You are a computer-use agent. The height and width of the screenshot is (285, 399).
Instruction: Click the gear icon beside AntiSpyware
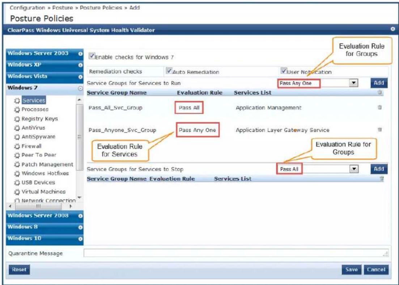(17, 137)
